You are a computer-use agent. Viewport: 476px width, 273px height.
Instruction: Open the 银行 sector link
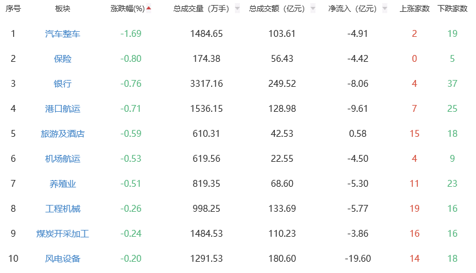(62, 84)
